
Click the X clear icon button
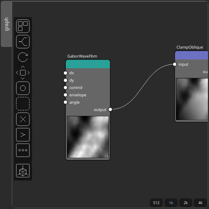pyautogui.click(x=23, y=119)
